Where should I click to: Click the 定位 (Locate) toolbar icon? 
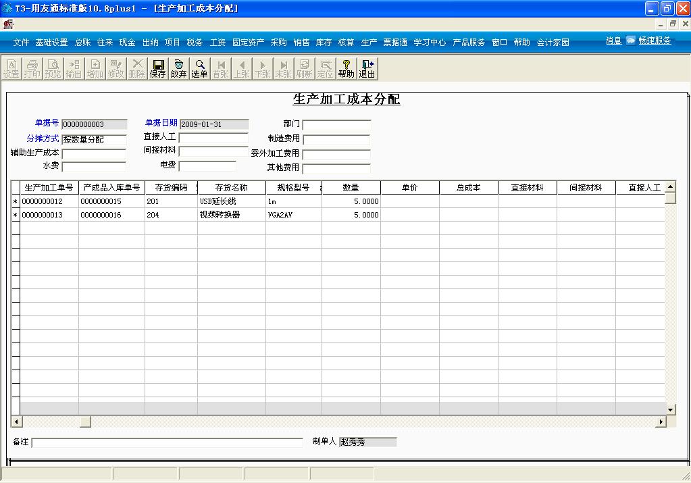[x=324, y=68]
